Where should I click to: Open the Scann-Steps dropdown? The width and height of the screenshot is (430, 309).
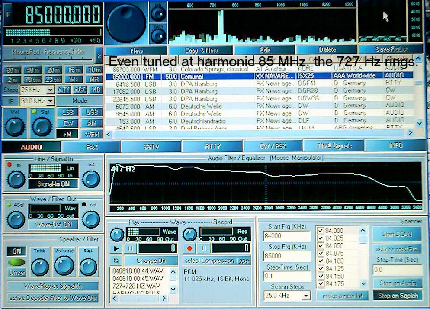point(306,296)
